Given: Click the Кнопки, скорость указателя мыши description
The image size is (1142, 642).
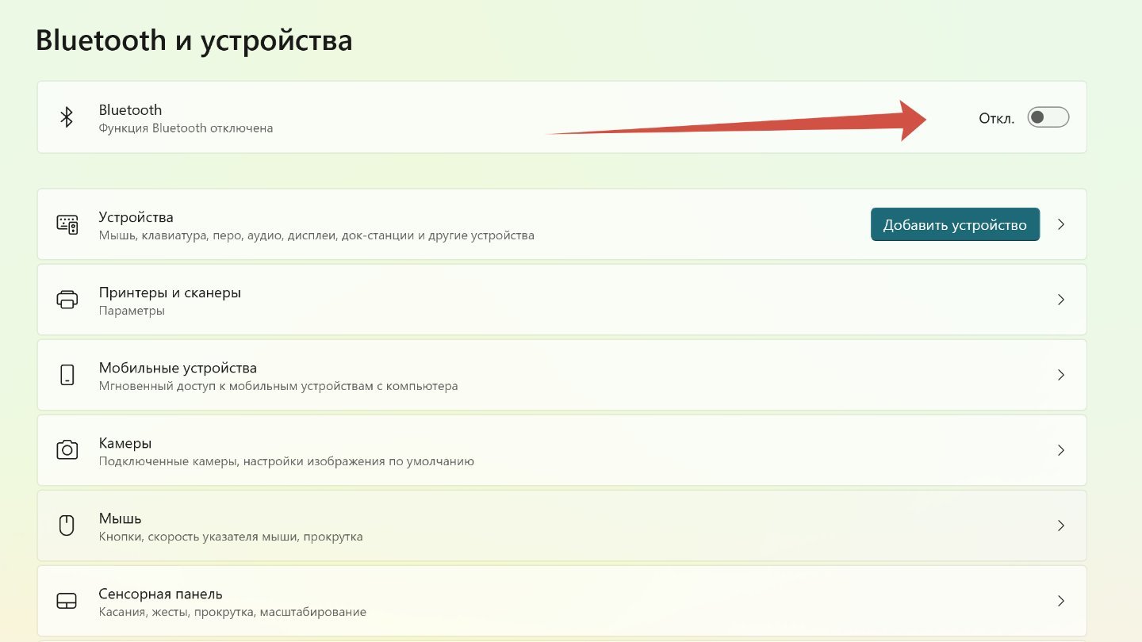Looking at the screenshot, I should (x=231, y=537).
